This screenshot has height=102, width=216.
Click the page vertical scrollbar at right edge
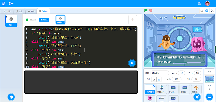(x=215, y=50)
